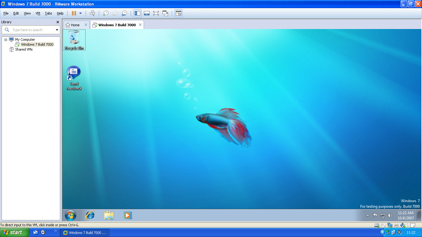Toggle the library sidebar view button
The image size is (422, 237).
coord(137,13)
